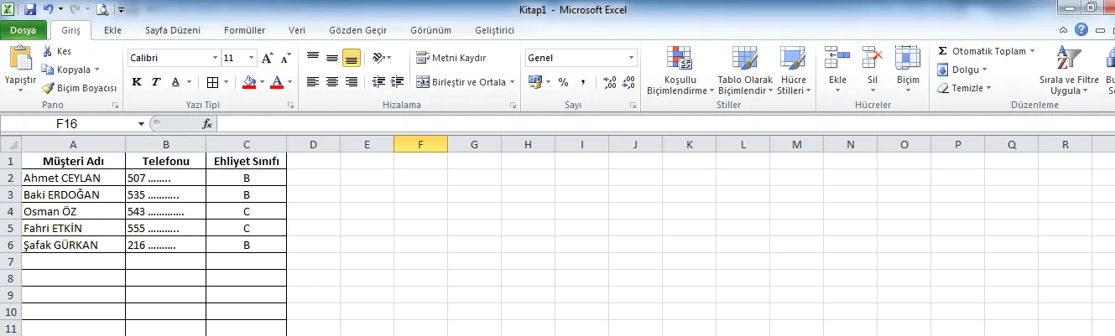The image size is (1115, 336).
Task: Expand the Calibri font name dropdown
Action: [x=214, y=59]
